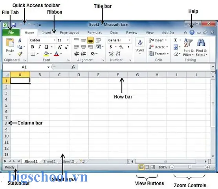Toggle highlighted Bottom Align button
Image resolution: width=218 pixels, height=189 pixels.
[x=90, y=40]
